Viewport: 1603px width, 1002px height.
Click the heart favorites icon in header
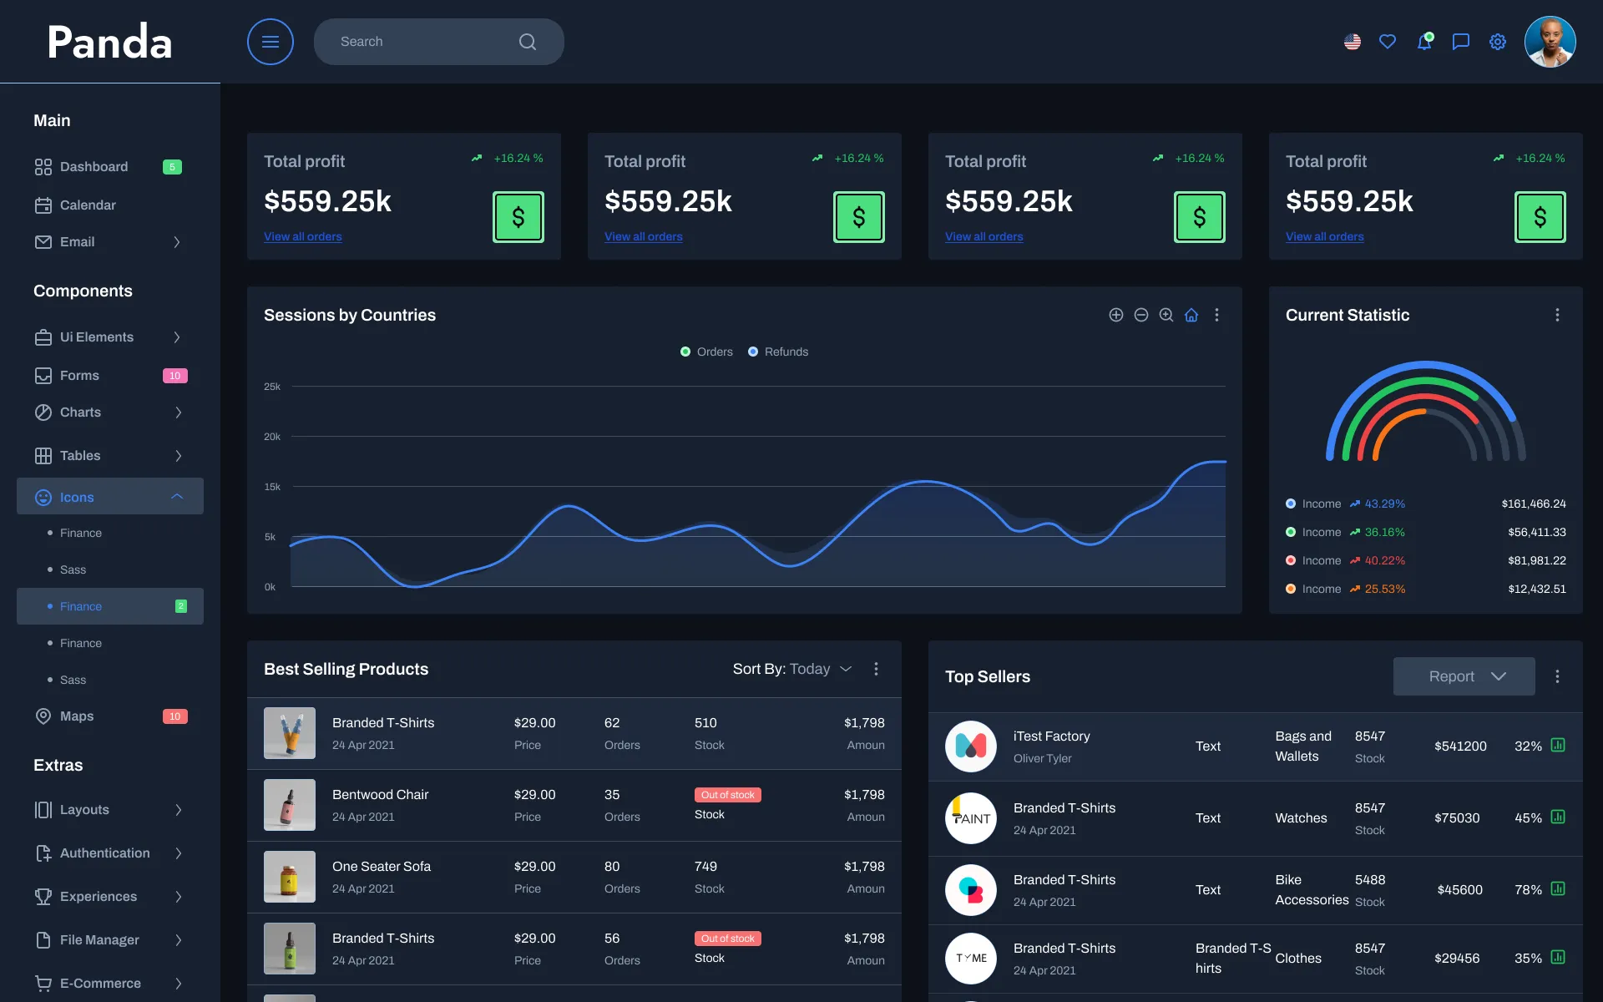coord(1388,41)
